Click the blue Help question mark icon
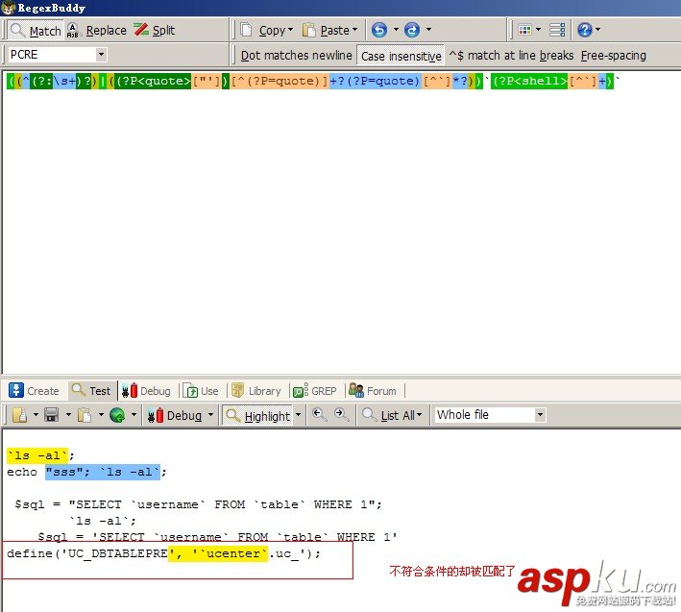The height and width of the screenshot is (612, 681). click(x=584, y=30)
